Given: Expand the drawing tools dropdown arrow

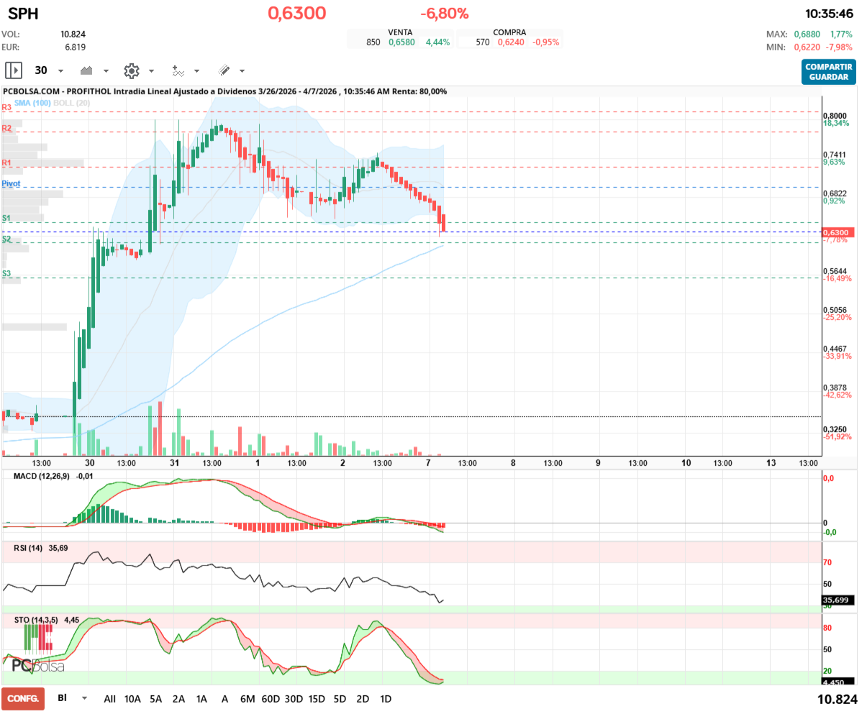Looking at the screenshot, I should click(242, 71).
